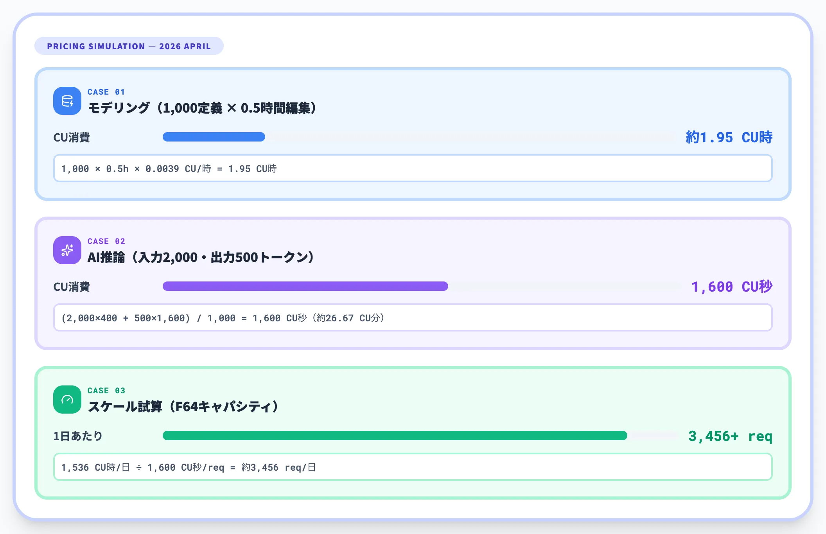This screenshot has width=826, height=534.
Task: Click the CASE 03 label
Action: point(106,391)
